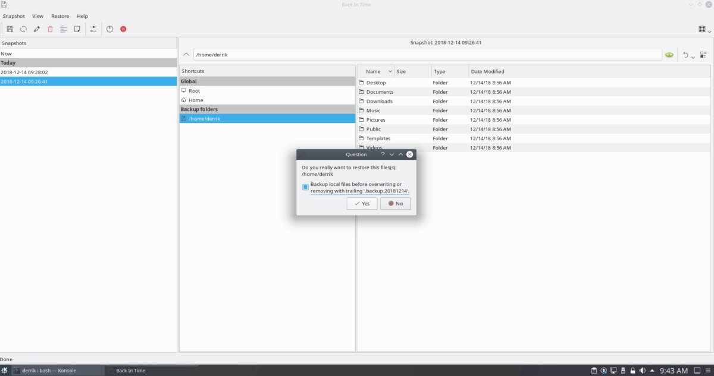Select the Documents folder row

coord(534,92)
